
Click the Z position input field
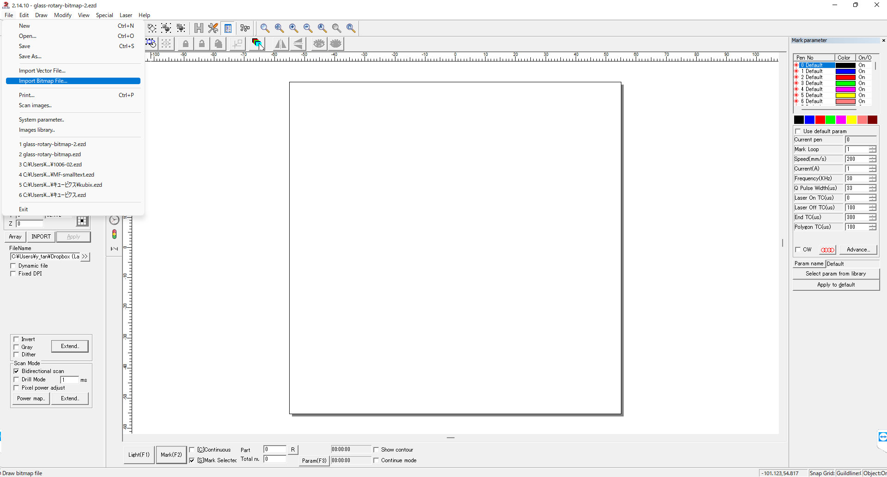tap(30, 224)
